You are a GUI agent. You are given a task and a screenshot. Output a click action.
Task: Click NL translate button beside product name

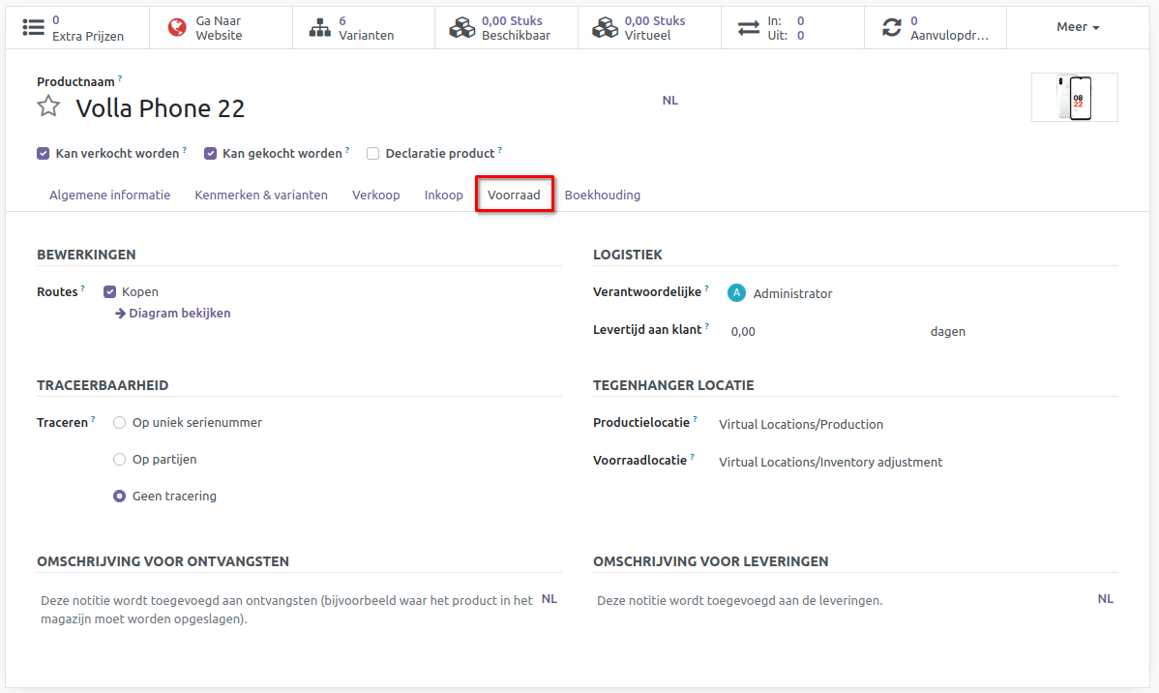[669, 100]
